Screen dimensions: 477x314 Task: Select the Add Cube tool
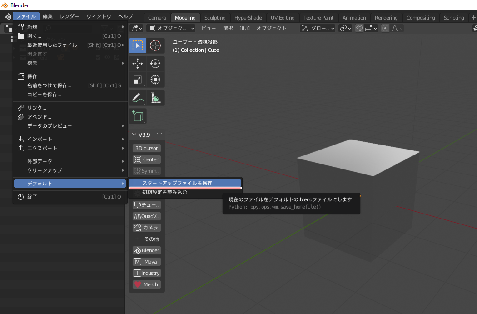click(x=138, y=116)
